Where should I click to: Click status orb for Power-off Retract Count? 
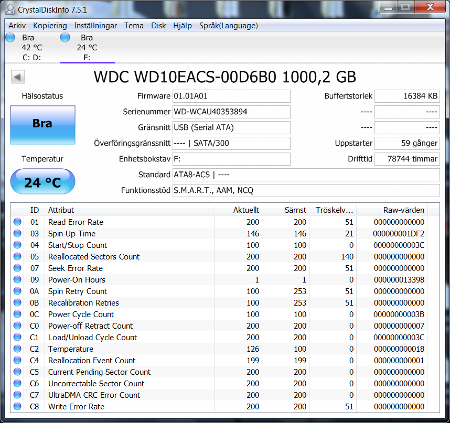pyautogui.click(x=17, y=326)
